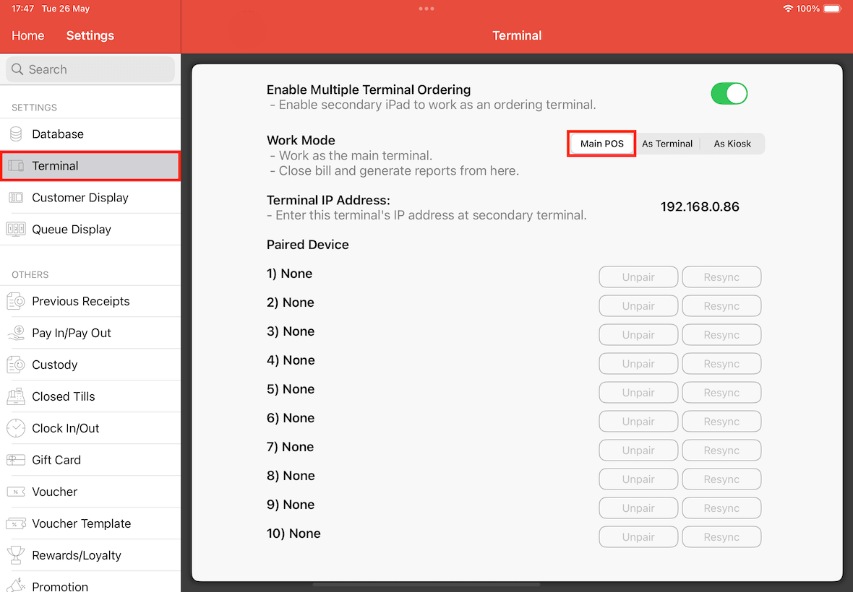Switch work mode to As Kiosk

[732, 144]
